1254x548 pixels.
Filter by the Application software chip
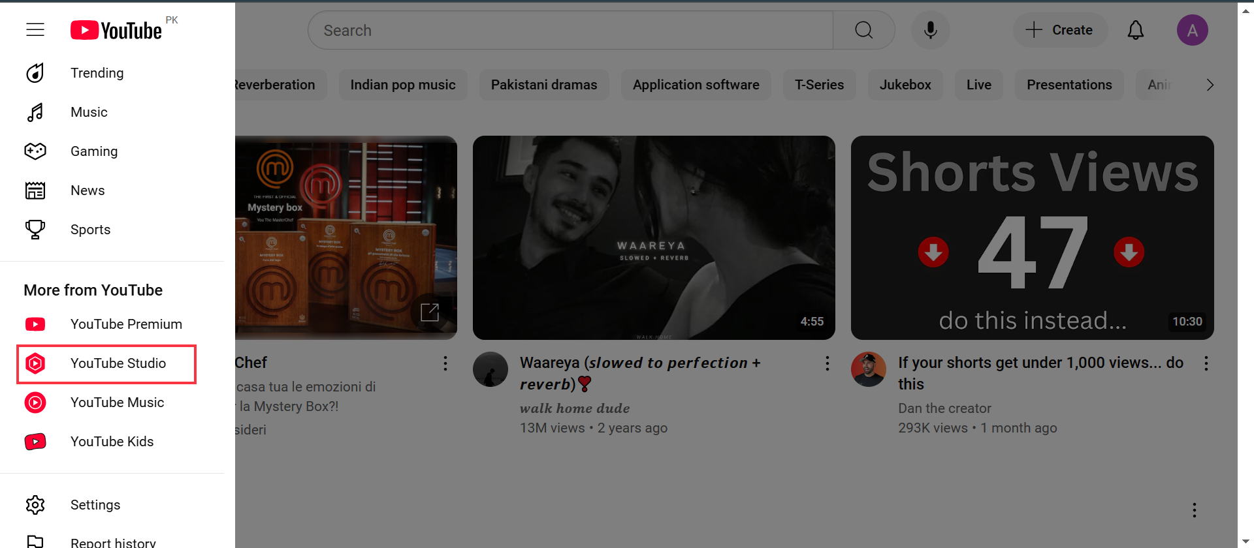696,85
